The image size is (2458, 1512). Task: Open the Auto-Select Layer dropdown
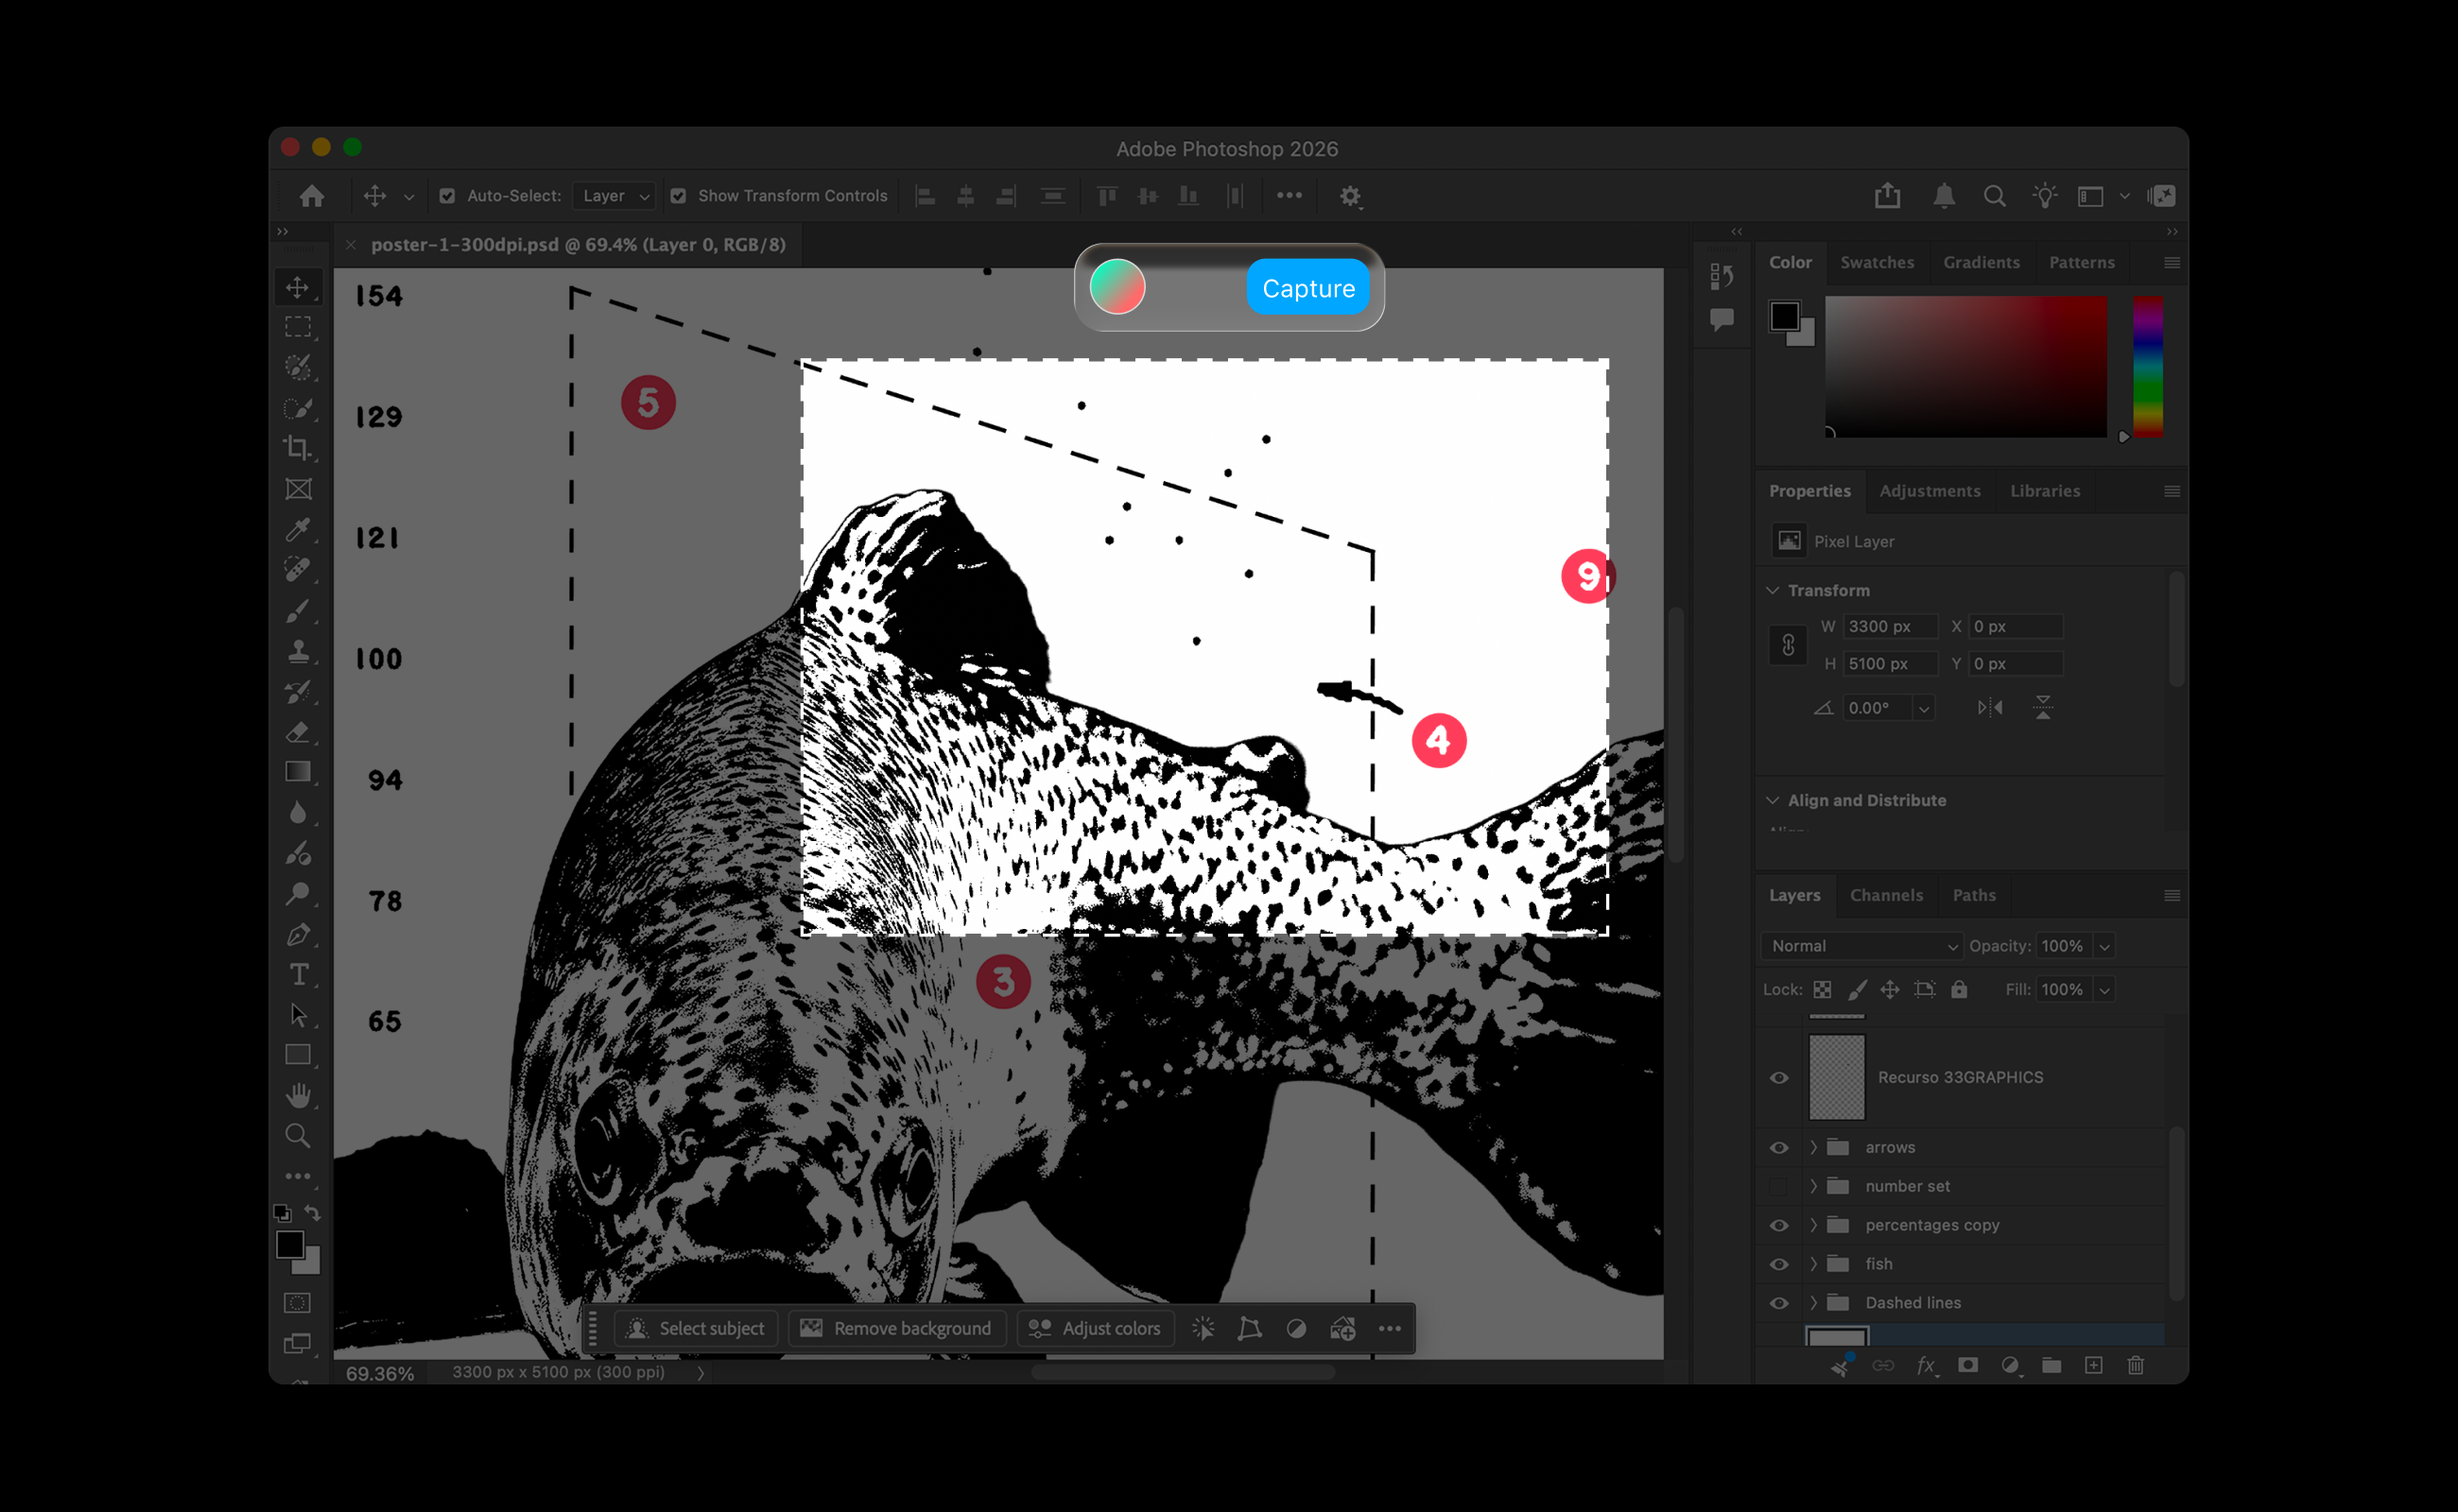point(614,196)
